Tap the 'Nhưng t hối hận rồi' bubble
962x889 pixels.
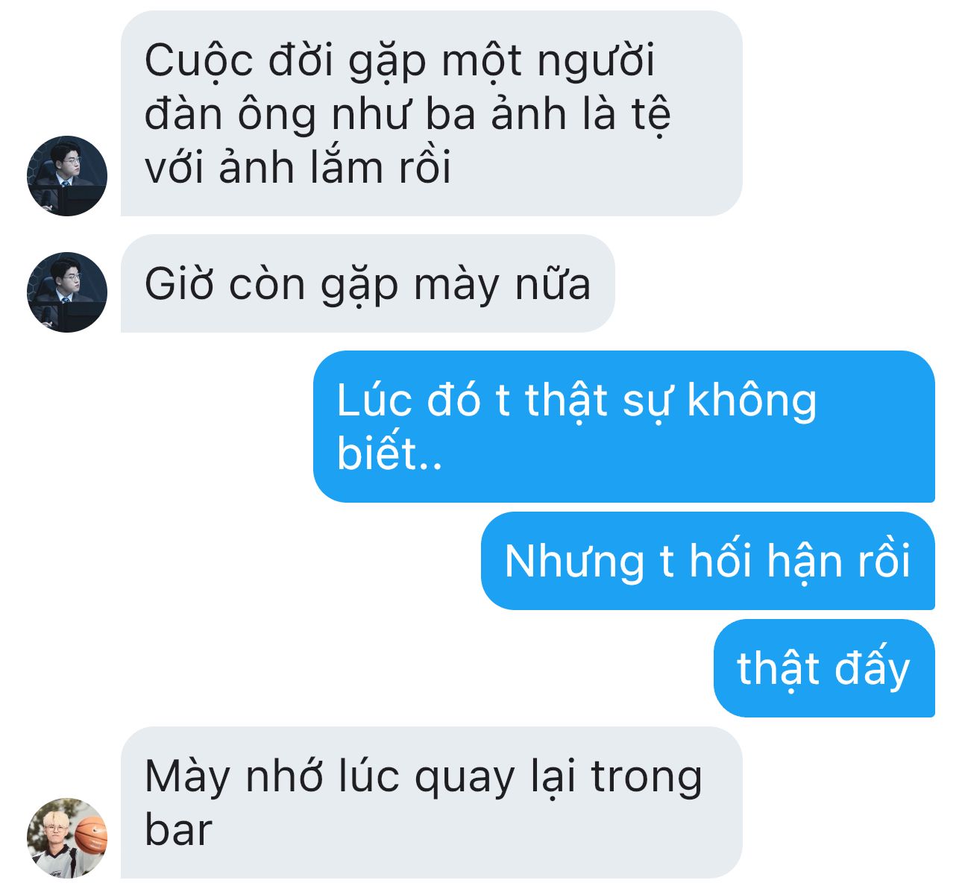[708, 560]
